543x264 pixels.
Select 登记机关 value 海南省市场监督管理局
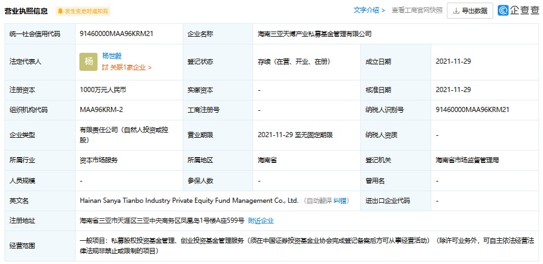pos(467,160)
